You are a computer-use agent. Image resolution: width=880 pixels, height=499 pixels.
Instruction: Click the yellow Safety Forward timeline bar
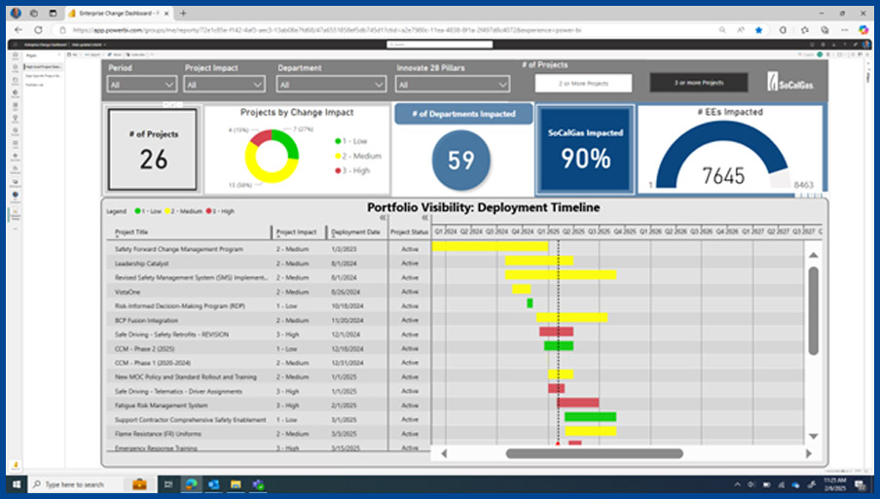490,246
